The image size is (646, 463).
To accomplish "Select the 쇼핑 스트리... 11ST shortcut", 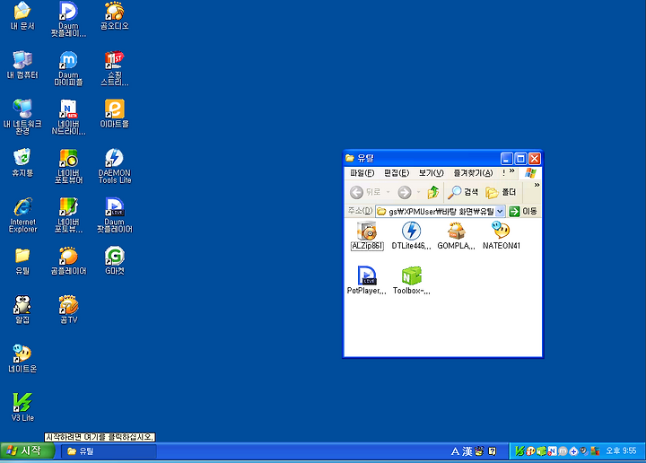I will (115, 68).
